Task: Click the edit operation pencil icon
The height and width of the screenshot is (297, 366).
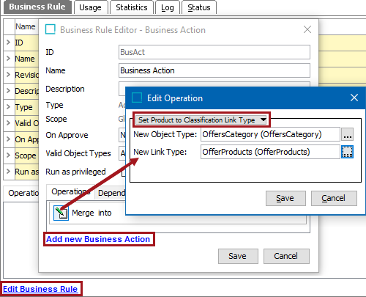Action: point(61,213)
